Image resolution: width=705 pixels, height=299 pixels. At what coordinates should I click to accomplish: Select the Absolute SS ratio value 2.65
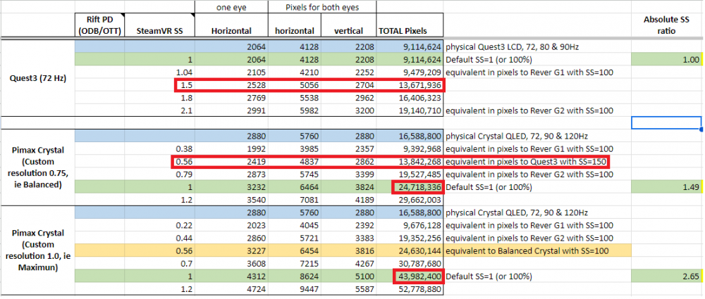click(667, 275)
